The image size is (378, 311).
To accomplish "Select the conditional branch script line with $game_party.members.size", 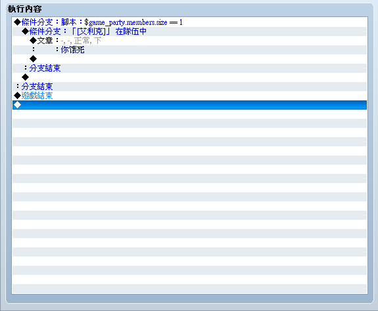I will pos(189,22).
